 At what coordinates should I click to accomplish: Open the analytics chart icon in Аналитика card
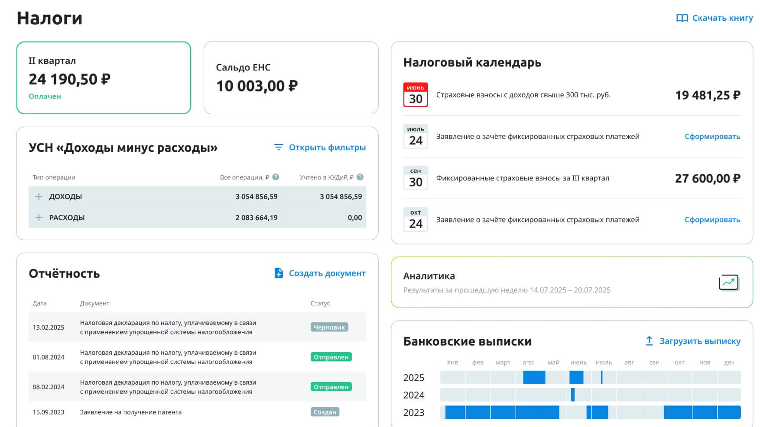pos(728,282)
